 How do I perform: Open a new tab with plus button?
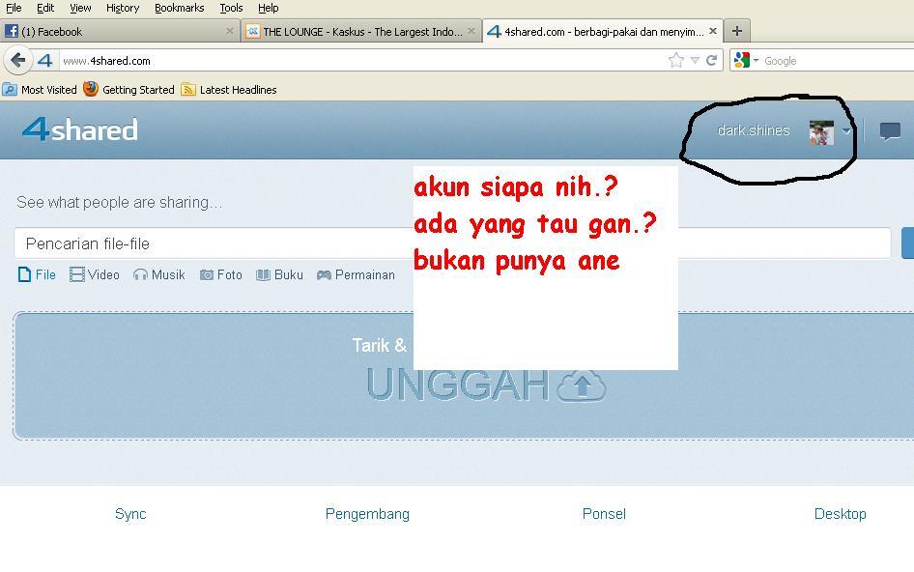pyautogui.click(x=737, y=31)
